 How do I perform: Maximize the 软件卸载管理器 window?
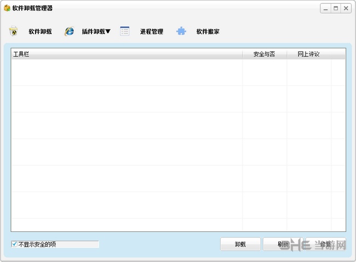coord(336,8)
